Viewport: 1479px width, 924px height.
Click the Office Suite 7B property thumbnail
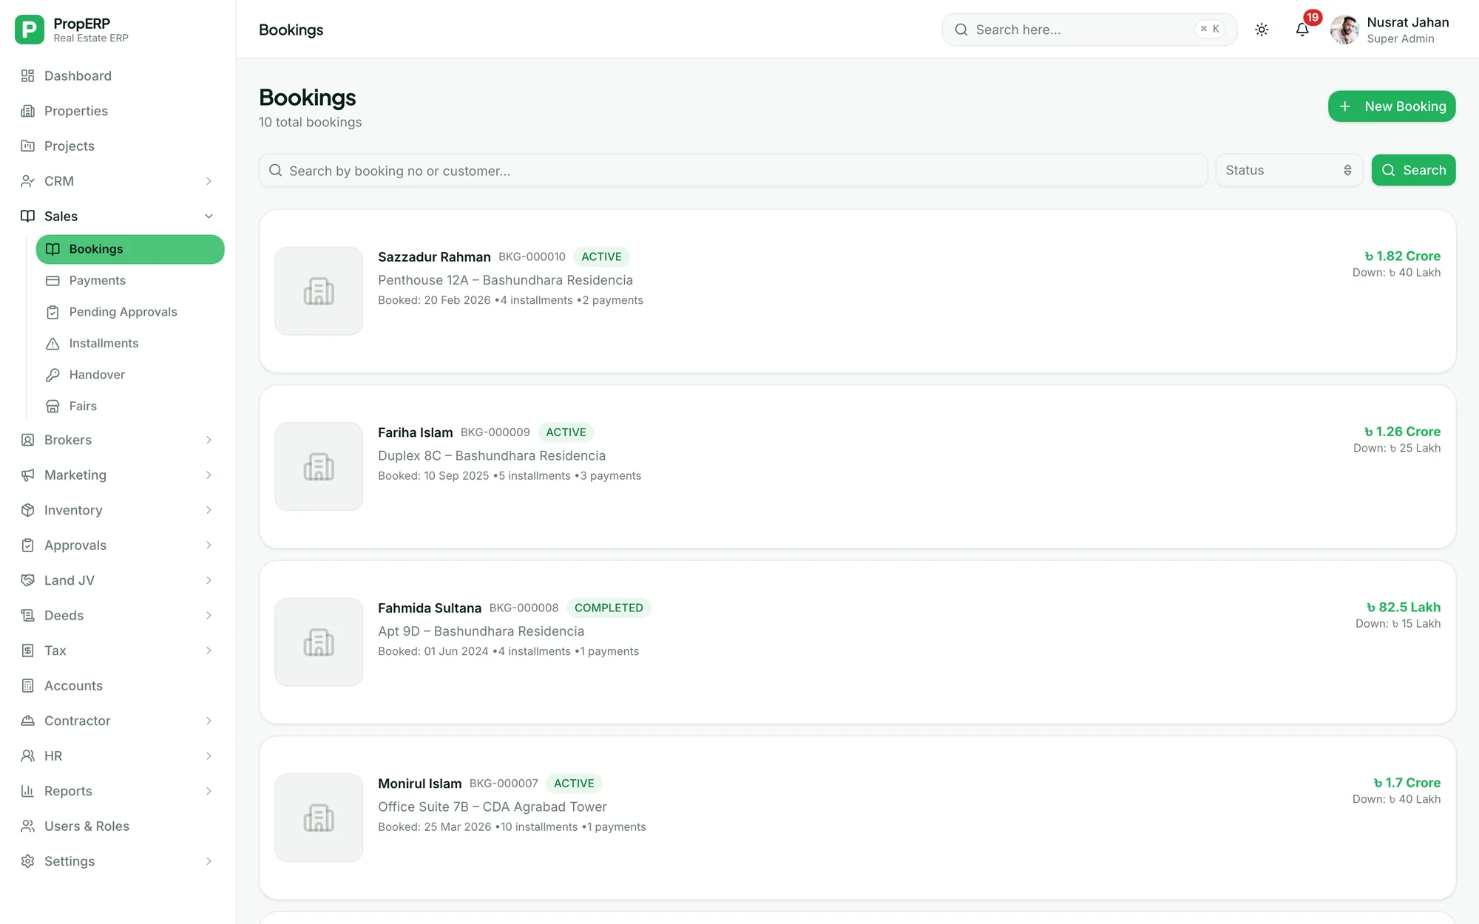[x=319, y=818]
